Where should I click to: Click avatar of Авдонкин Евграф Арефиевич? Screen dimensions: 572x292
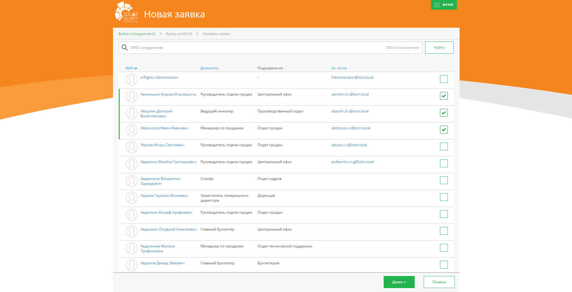click(x=132, y=215)
